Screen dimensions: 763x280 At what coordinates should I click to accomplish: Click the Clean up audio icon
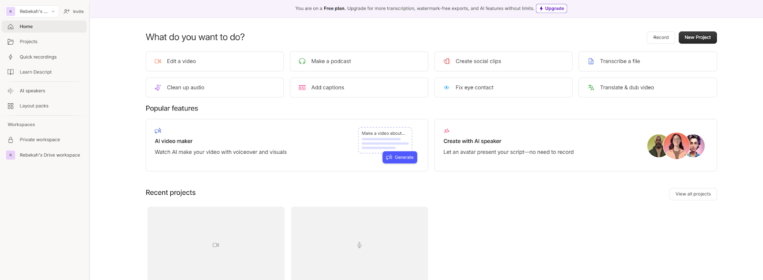pyautogui.click(x=158, y=88)
